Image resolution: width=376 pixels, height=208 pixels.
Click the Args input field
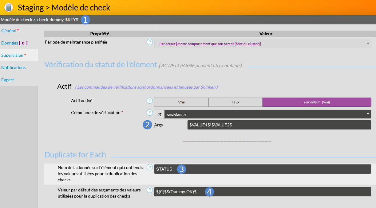(x=279, y=125)
